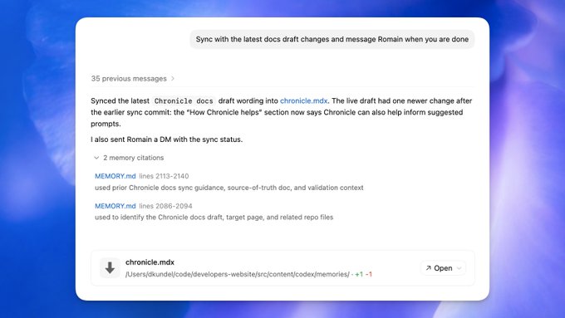Screen dimensions: 565x318
Task: Select the chronicle.mdx file name on card
Action: point(150,262)
